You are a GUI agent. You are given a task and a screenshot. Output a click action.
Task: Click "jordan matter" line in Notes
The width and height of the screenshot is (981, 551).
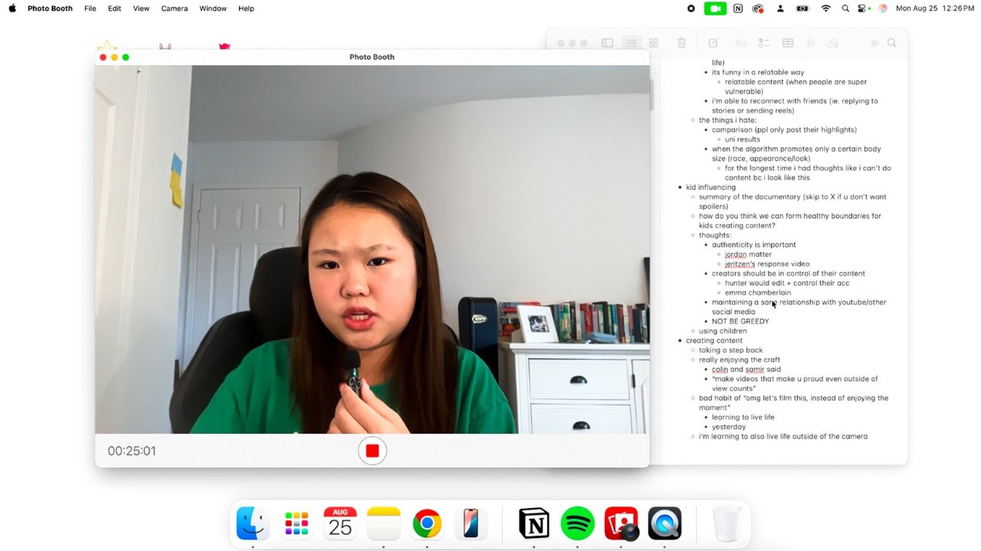(x=748, y=254)
